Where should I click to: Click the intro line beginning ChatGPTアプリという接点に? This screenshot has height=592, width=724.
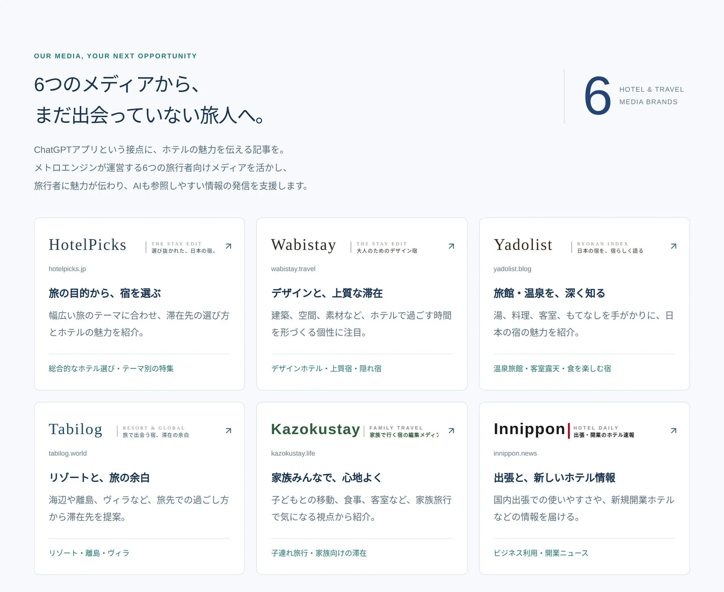160,150
